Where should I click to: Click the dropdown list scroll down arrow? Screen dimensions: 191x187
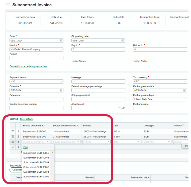point(52,181)
